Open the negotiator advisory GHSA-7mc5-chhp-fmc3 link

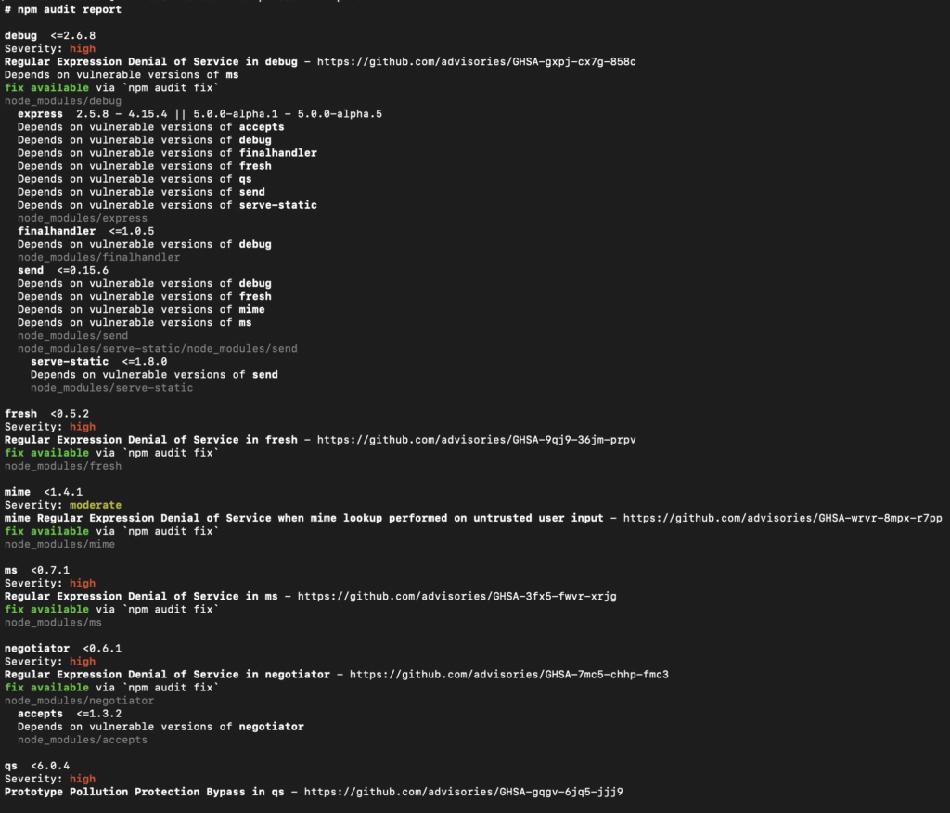pyautogui.click(x=558, y=674)
